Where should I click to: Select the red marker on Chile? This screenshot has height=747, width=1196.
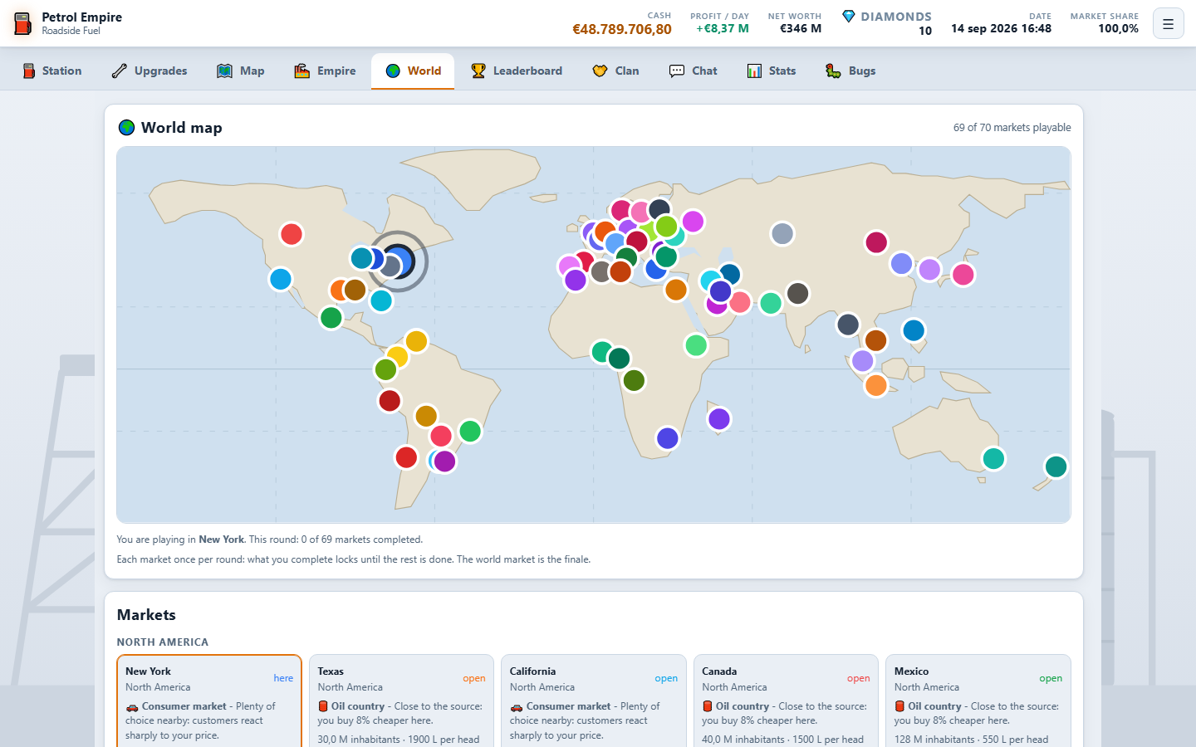point(406,457)
